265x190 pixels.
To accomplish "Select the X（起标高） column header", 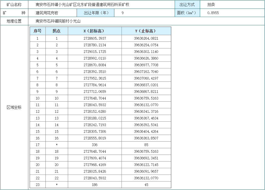I will [x=95, y=31].
